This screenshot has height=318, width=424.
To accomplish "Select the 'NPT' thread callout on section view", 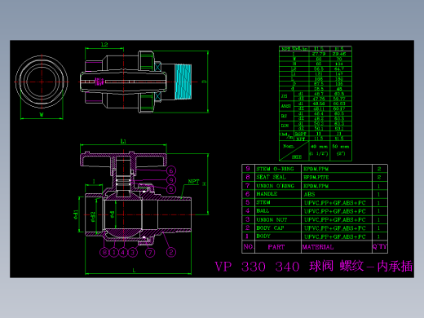I will point(193,181).
